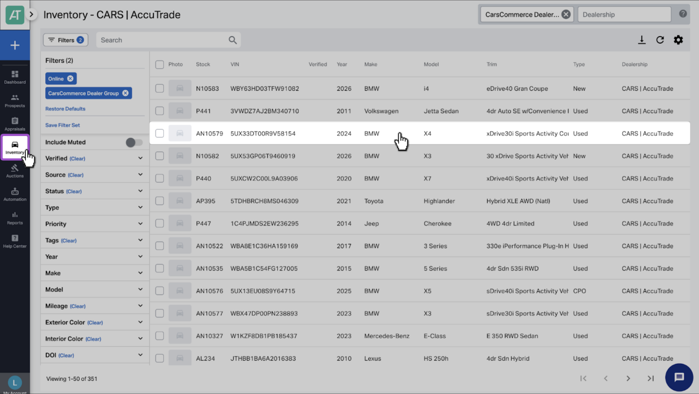699x394 pixels.
Task: Open the Prospects section
Action: tap(15, 101)
